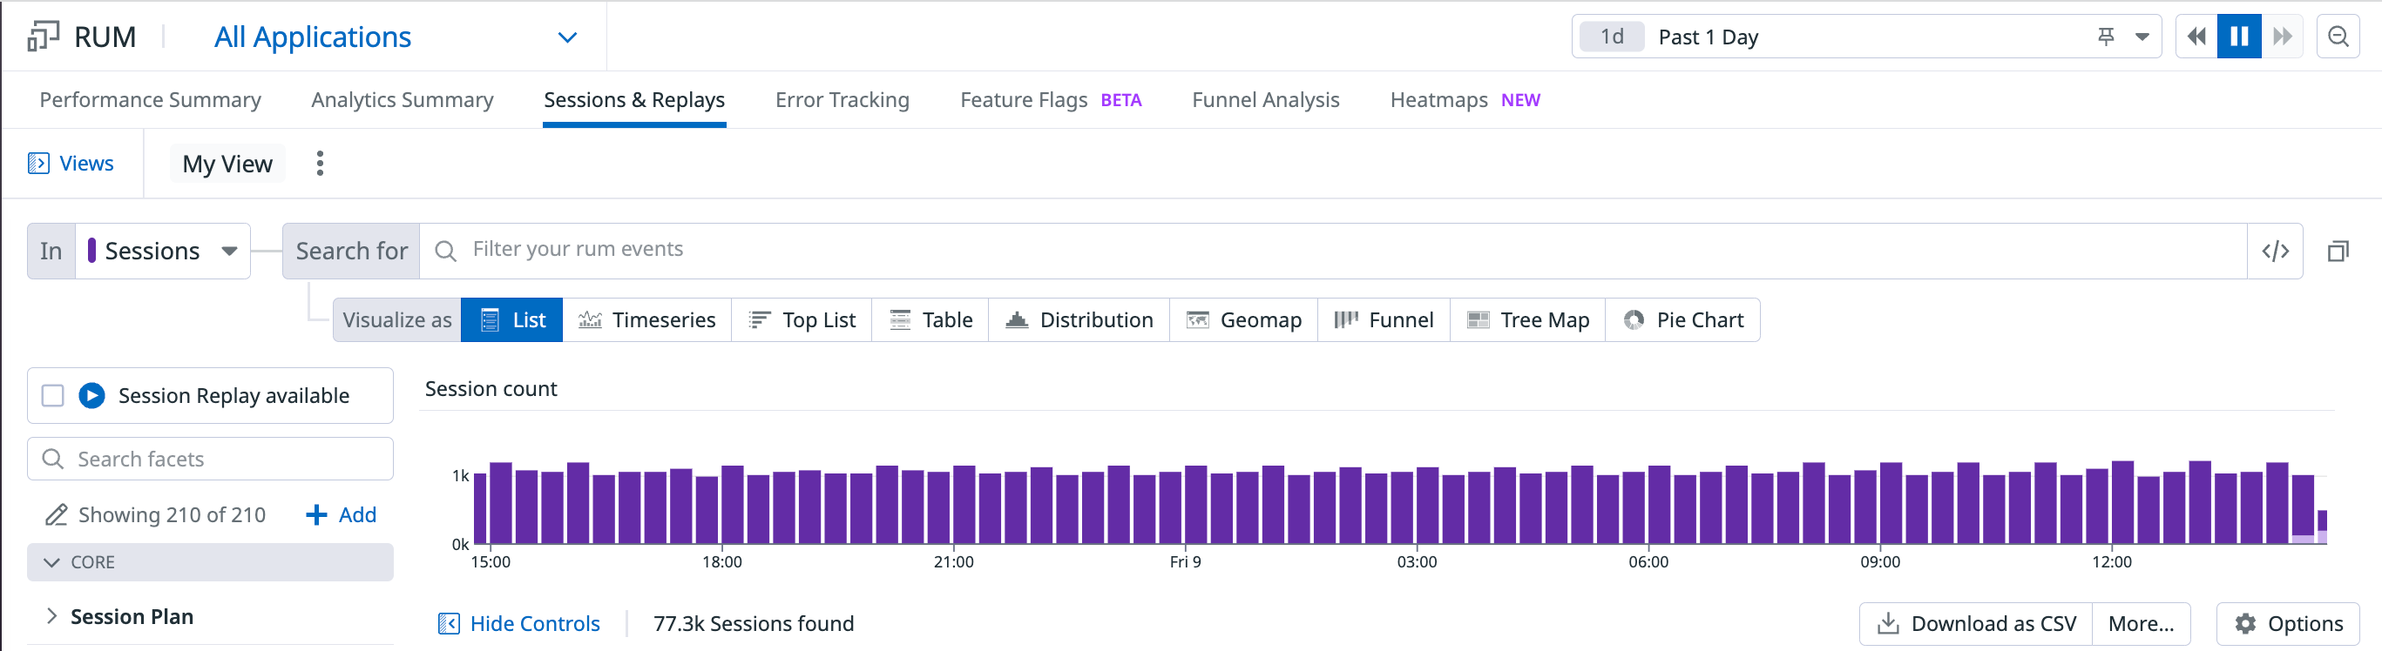Click Download as CSV button
Screen dimensions: 2382x651
[x=1976, y=623]
